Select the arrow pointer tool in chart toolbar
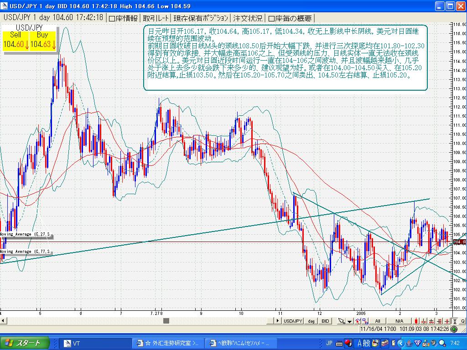467x350 pixels. pos(341,321)
